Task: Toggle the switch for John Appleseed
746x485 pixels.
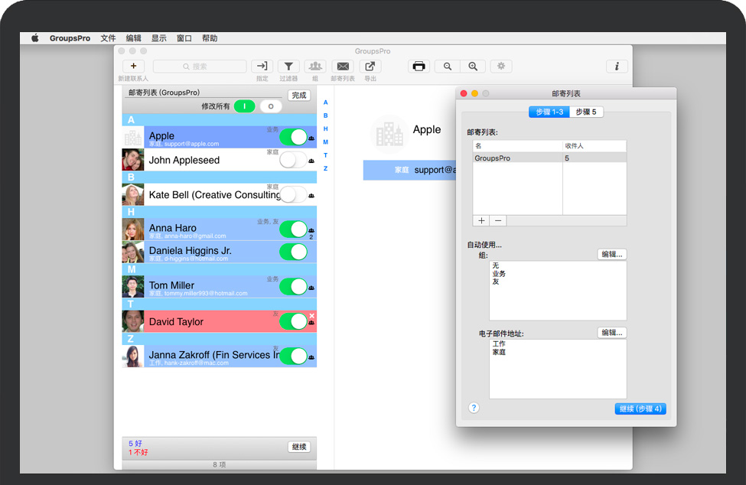Action: 293,160
